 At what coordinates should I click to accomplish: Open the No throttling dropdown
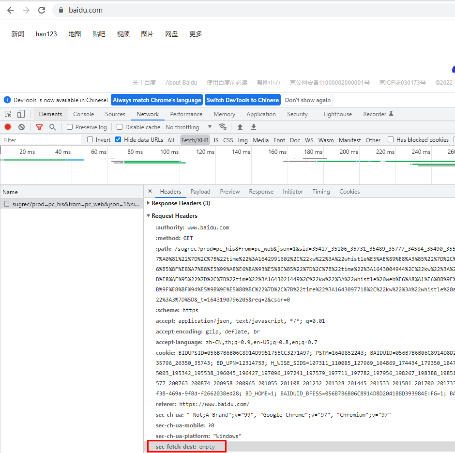point(189,127)
